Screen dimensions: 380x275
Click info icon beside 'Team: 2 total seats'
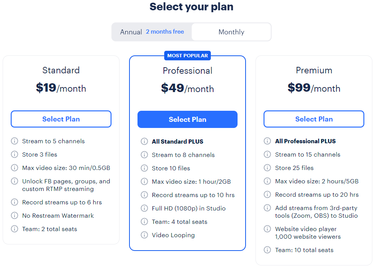15,229
